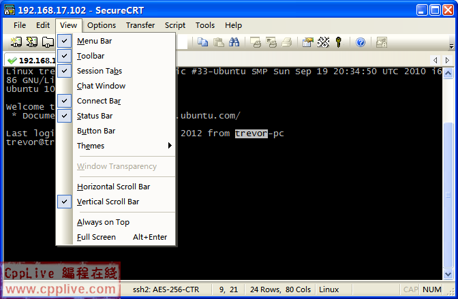
Task: Choose Always on Top menu entry
Action: 103,222
